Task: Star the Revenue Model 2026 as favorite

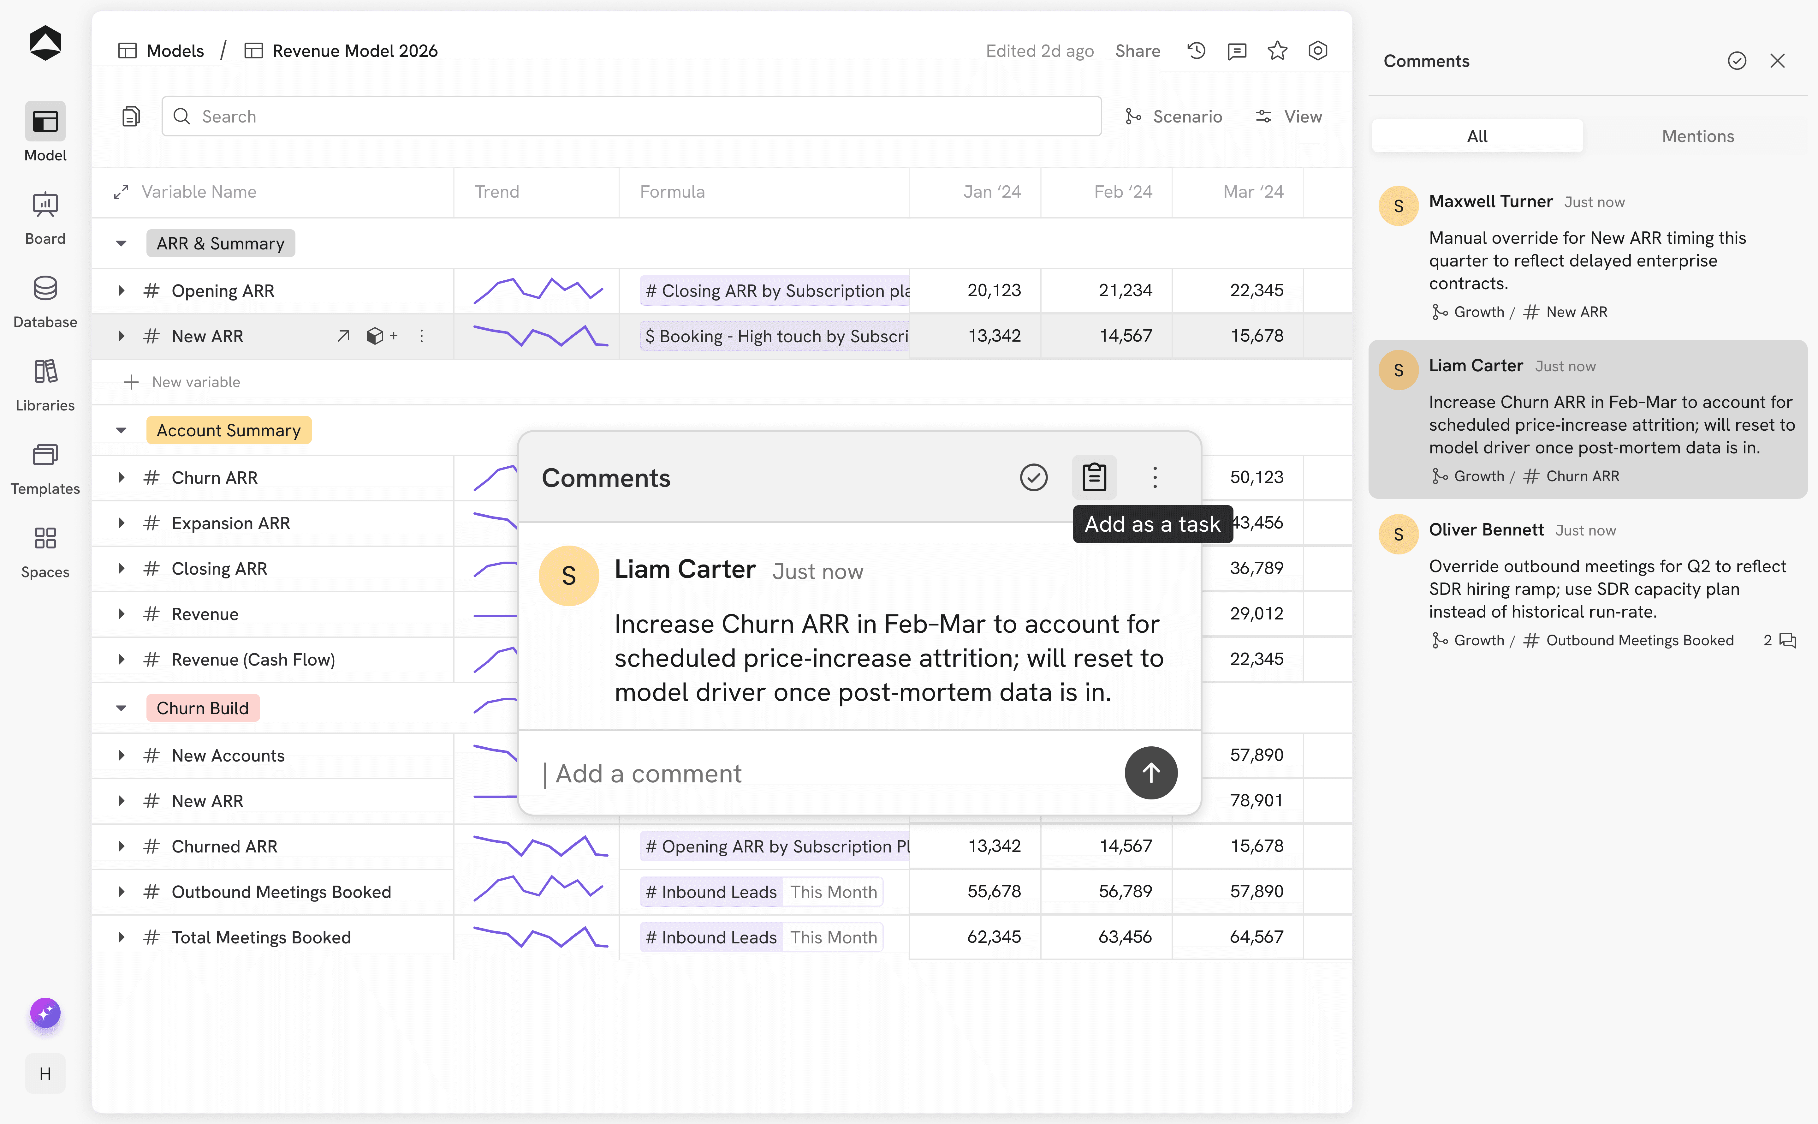Action: click(1277, 51)
